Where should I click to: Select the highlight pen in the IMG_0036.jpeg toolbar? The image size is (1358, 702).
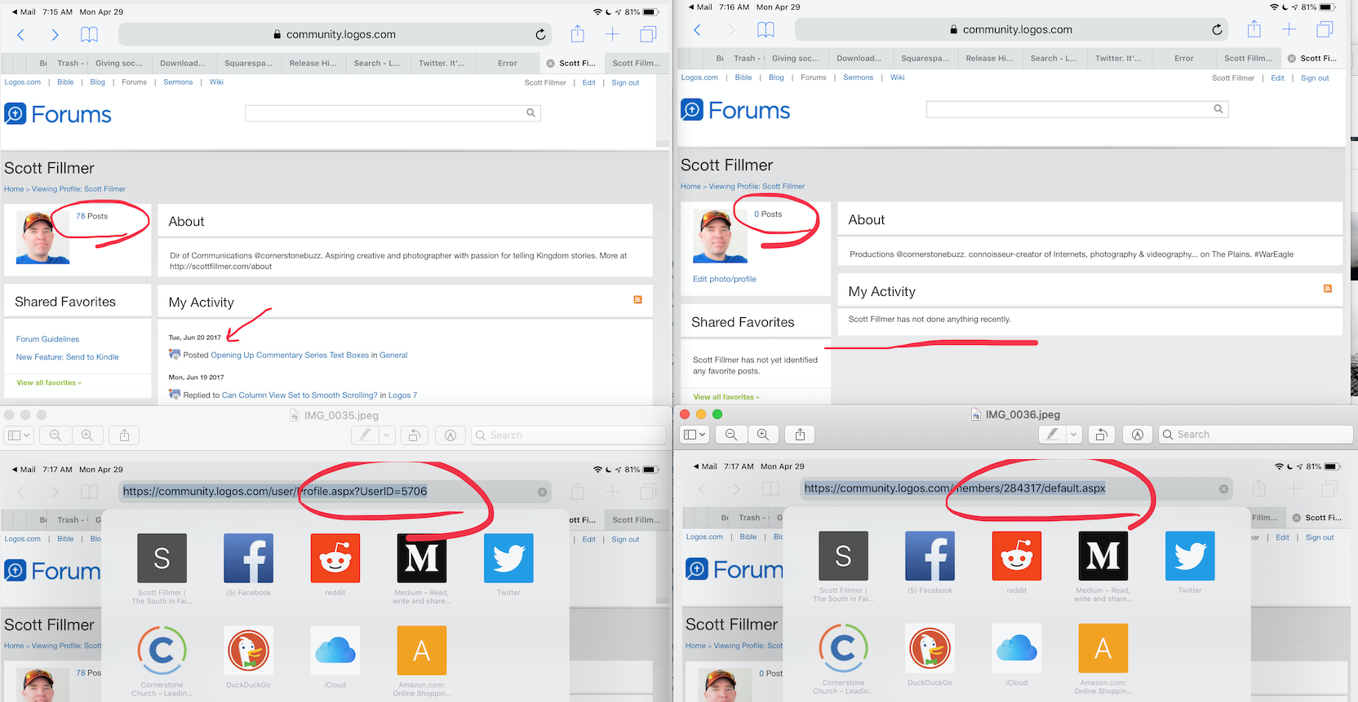click(1053, 435)
